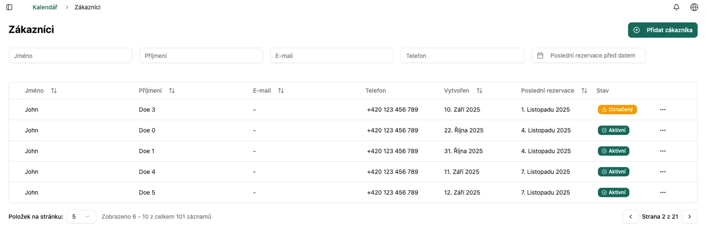Expand the items per page dropdown
This screenshot has width=707, height=228.
(81, 216)
